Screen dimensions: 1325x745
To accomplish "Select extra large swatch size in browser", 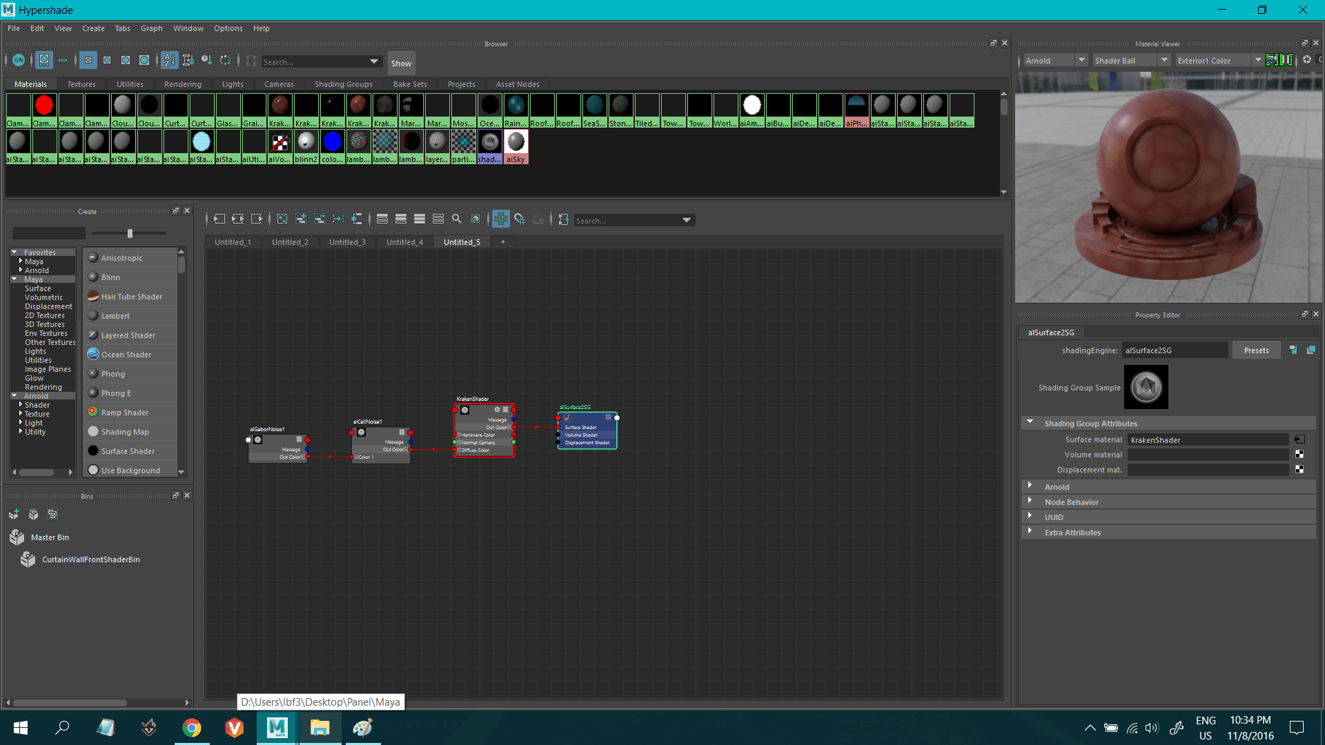I will 144,61.
